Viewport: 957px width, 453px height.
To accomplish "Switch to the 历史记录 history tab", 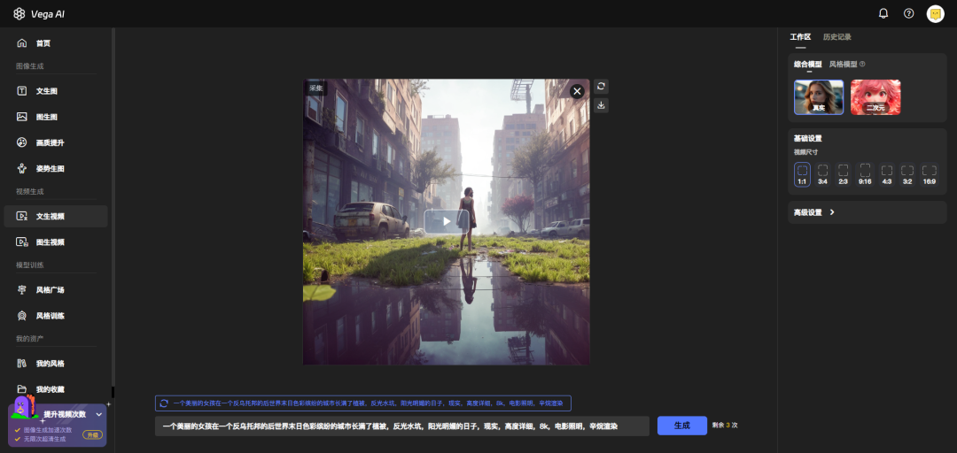I will (836, 37).
